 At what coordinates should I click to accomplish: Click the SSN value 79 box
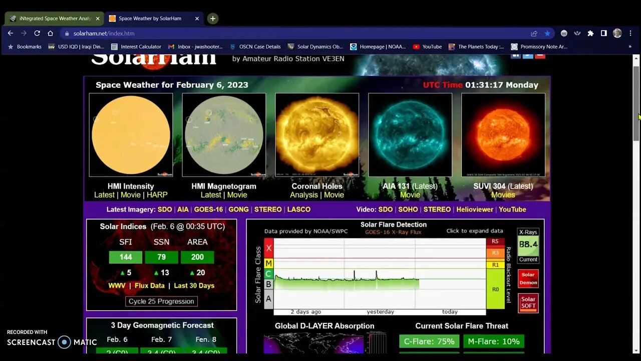[161, 257]
